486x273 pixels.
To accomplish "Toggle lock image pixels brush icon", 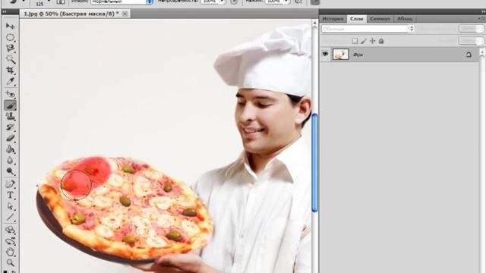I will [364, 41].
